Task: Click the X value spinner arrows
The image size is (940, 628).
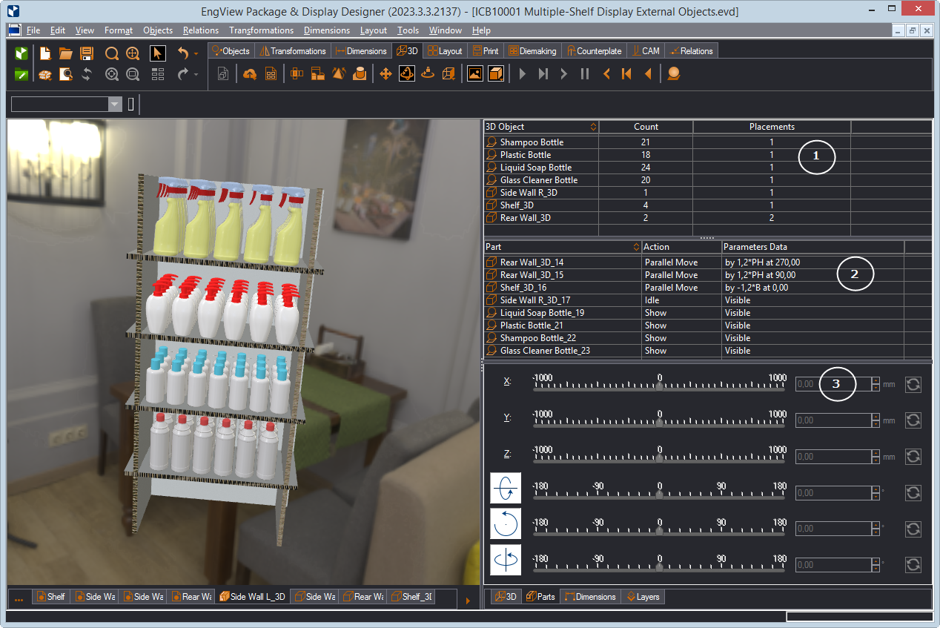Action: (876, 384)
